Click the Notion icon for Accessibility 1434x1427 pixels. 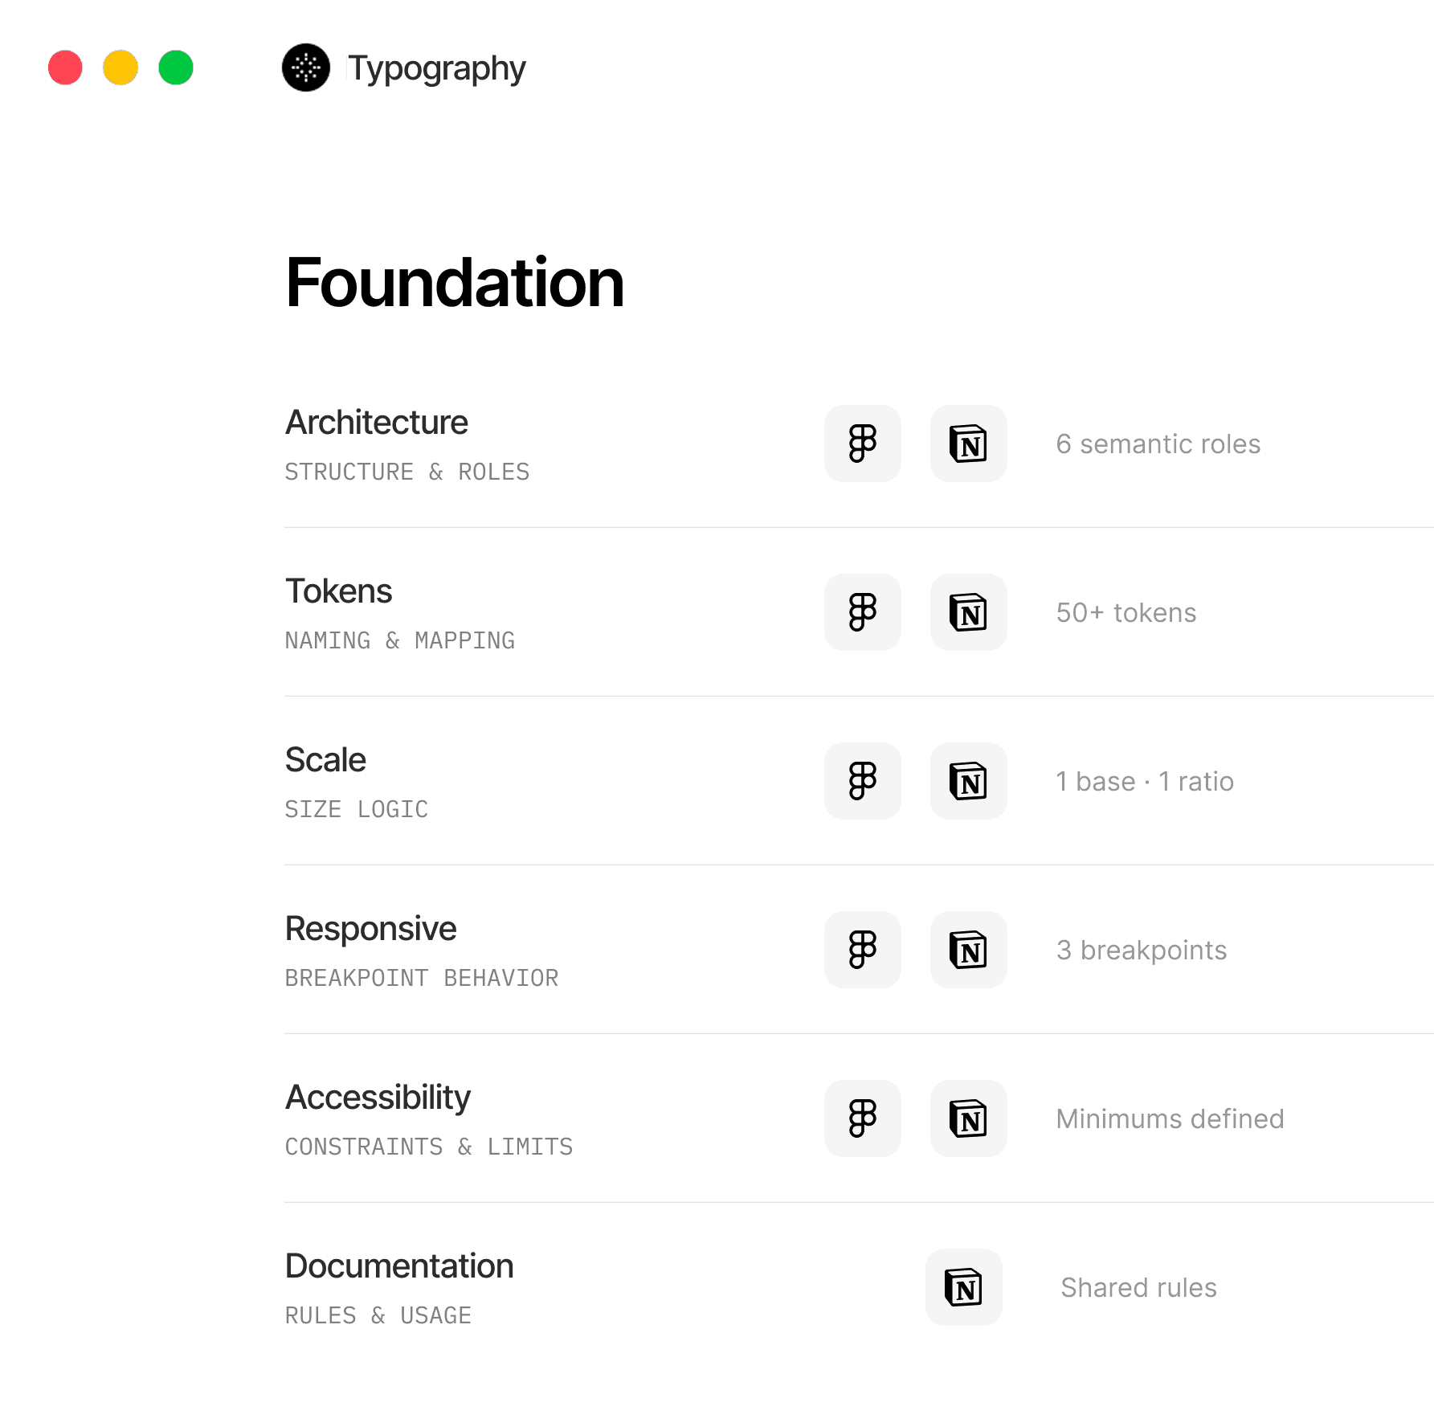point(968,1118)
